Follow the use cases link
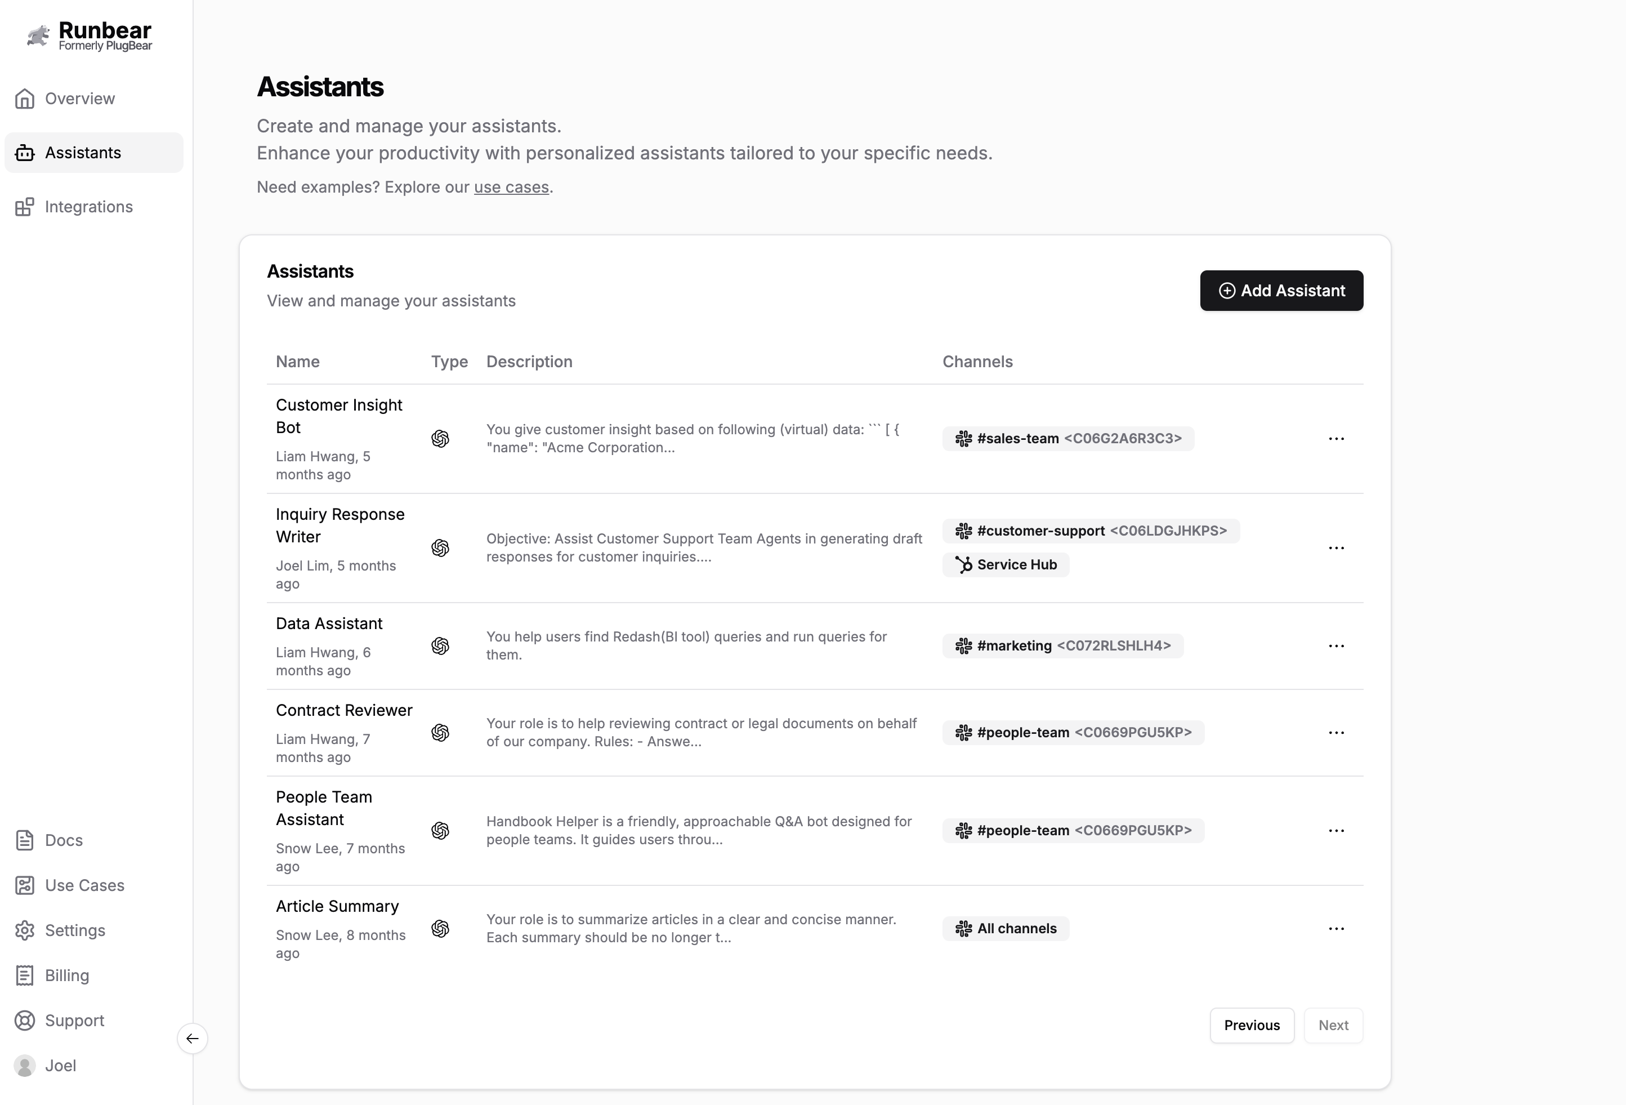This screenshot has height=1105, width=1626. pyautogui.click(x=511, y=188)
